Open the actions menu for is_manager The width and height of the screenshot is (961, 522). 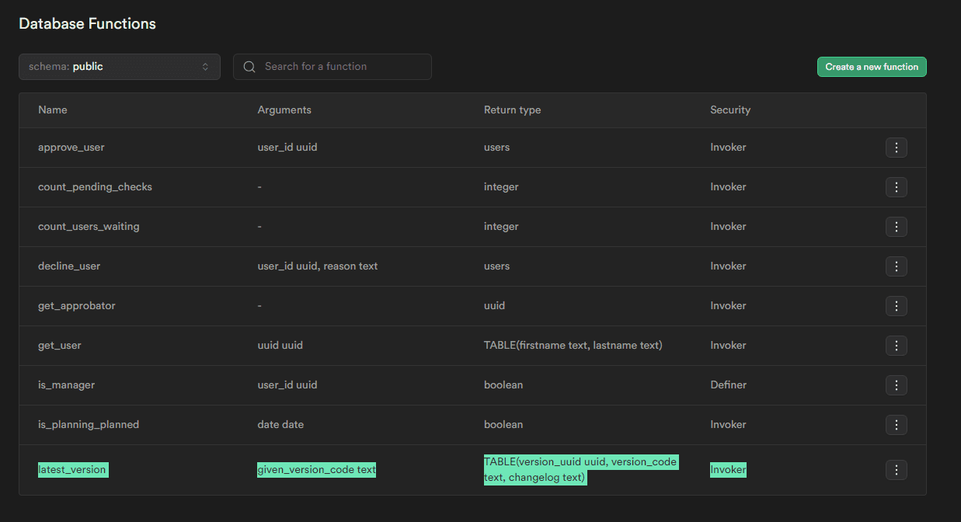point(896,385)
